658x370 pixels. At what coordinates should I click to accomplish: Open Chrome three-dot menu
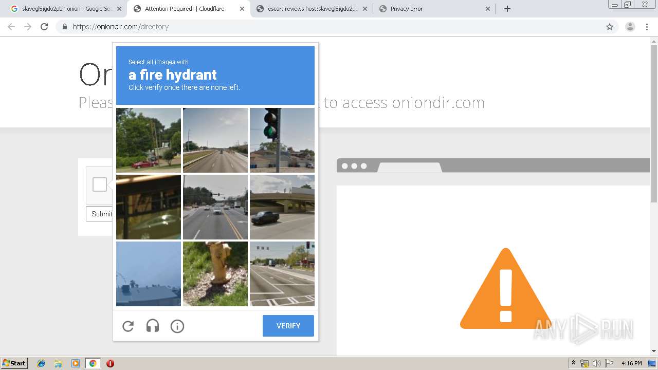647,27
